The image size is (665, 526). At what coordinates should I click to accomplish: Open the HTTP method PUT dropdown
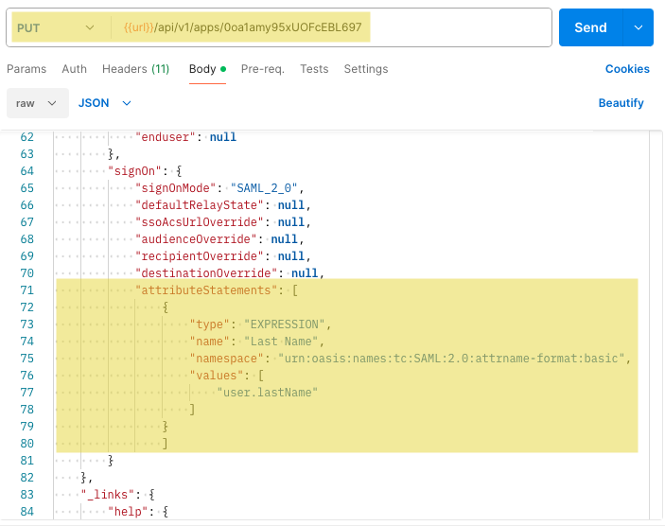pos(57,27)
